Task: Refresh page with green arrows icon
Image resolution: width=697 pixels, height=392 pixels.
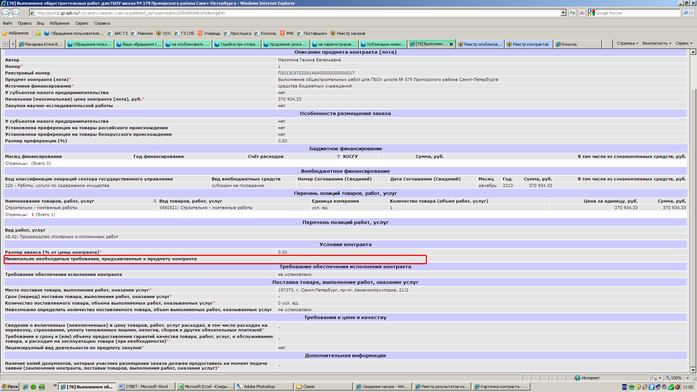Action: [x=572, y=13]
